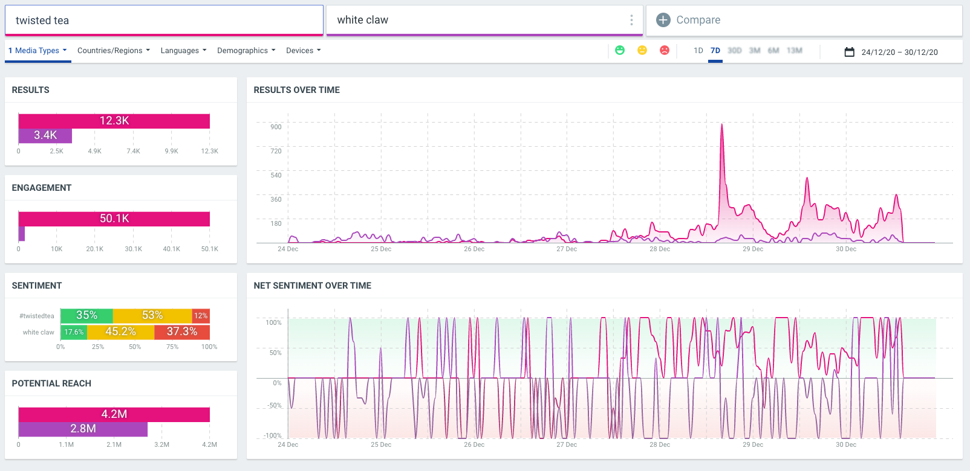Click the twisted tea search field
The image size is (970, 471).
164,21
